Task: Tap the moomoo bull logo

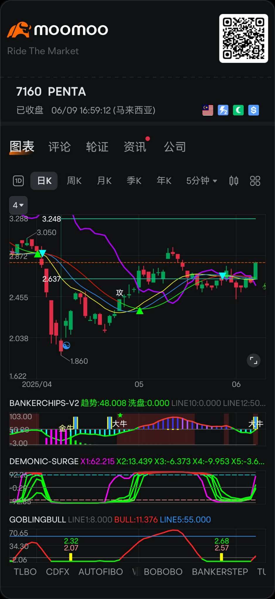Action: pyautogui.click(x=19, y=30)
